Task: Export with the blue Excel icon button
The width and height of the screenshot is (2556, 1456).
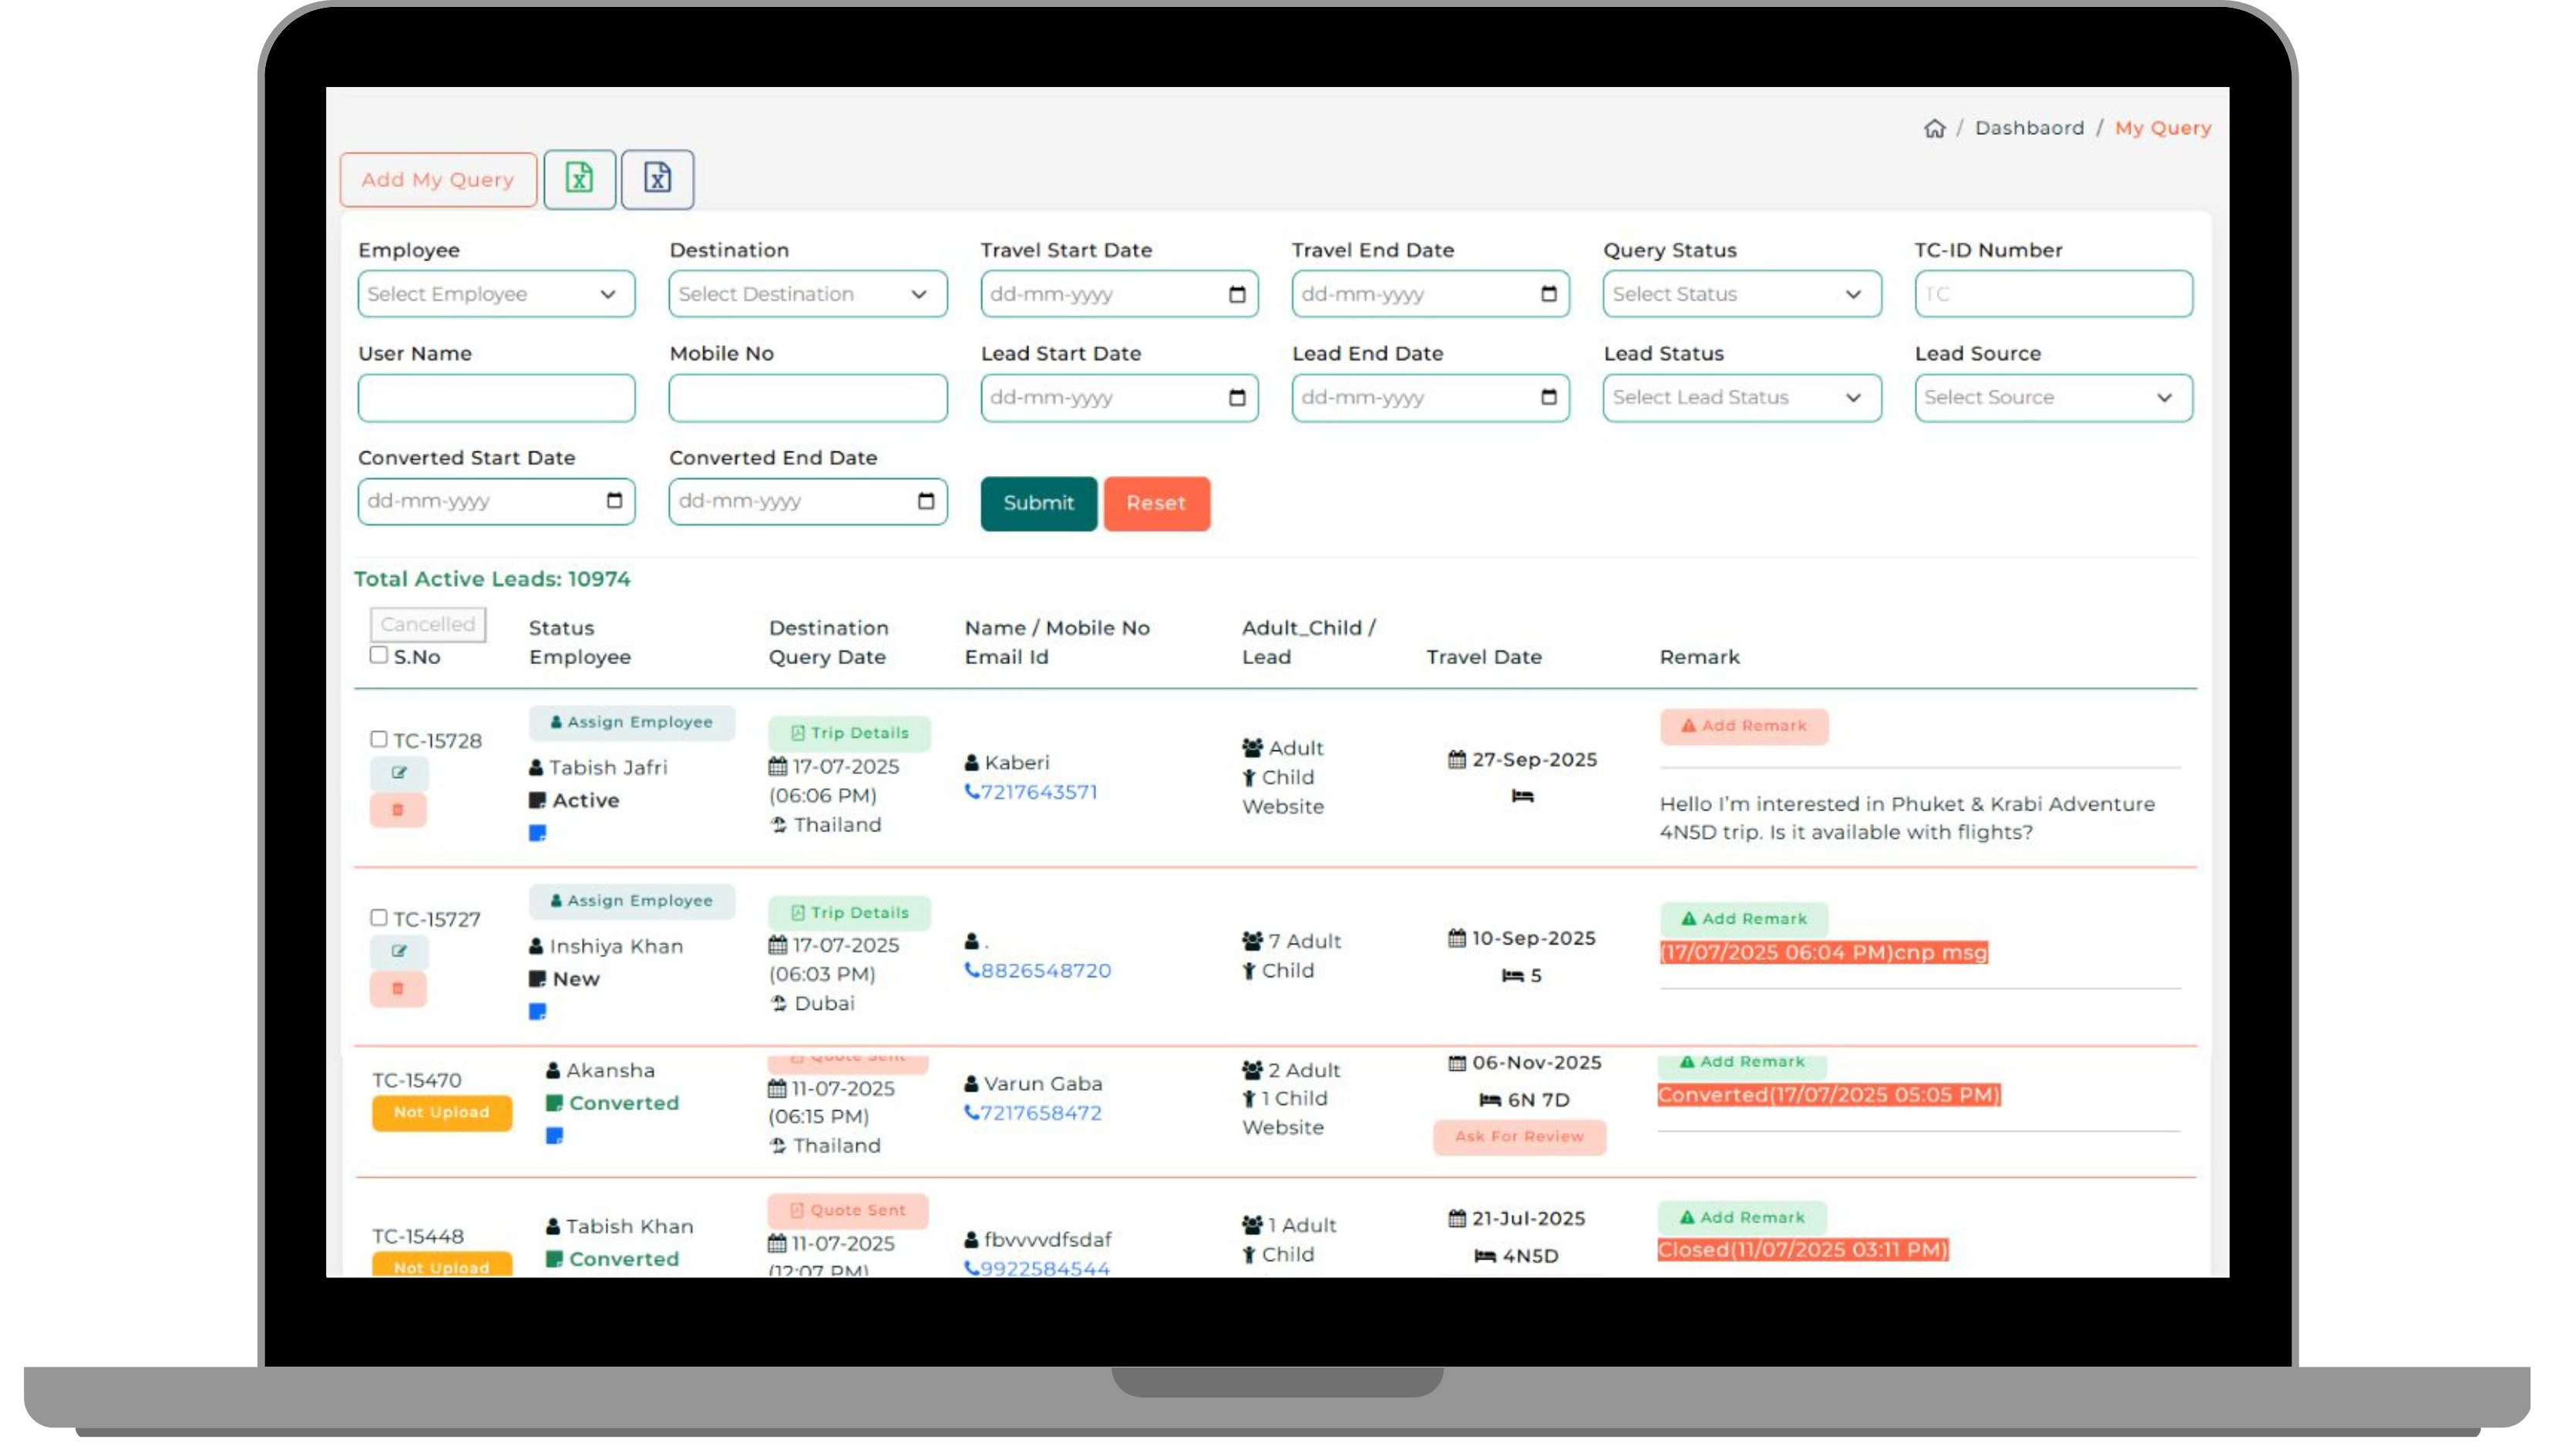Action: pos(657,179)
